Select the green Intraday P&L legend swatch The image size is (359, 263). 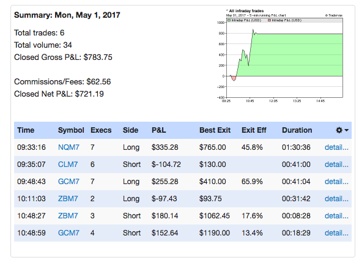click(229, 20)
